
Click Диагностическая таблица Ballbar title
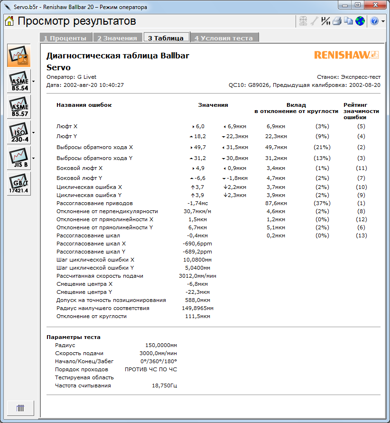click(x=118, y=56)
